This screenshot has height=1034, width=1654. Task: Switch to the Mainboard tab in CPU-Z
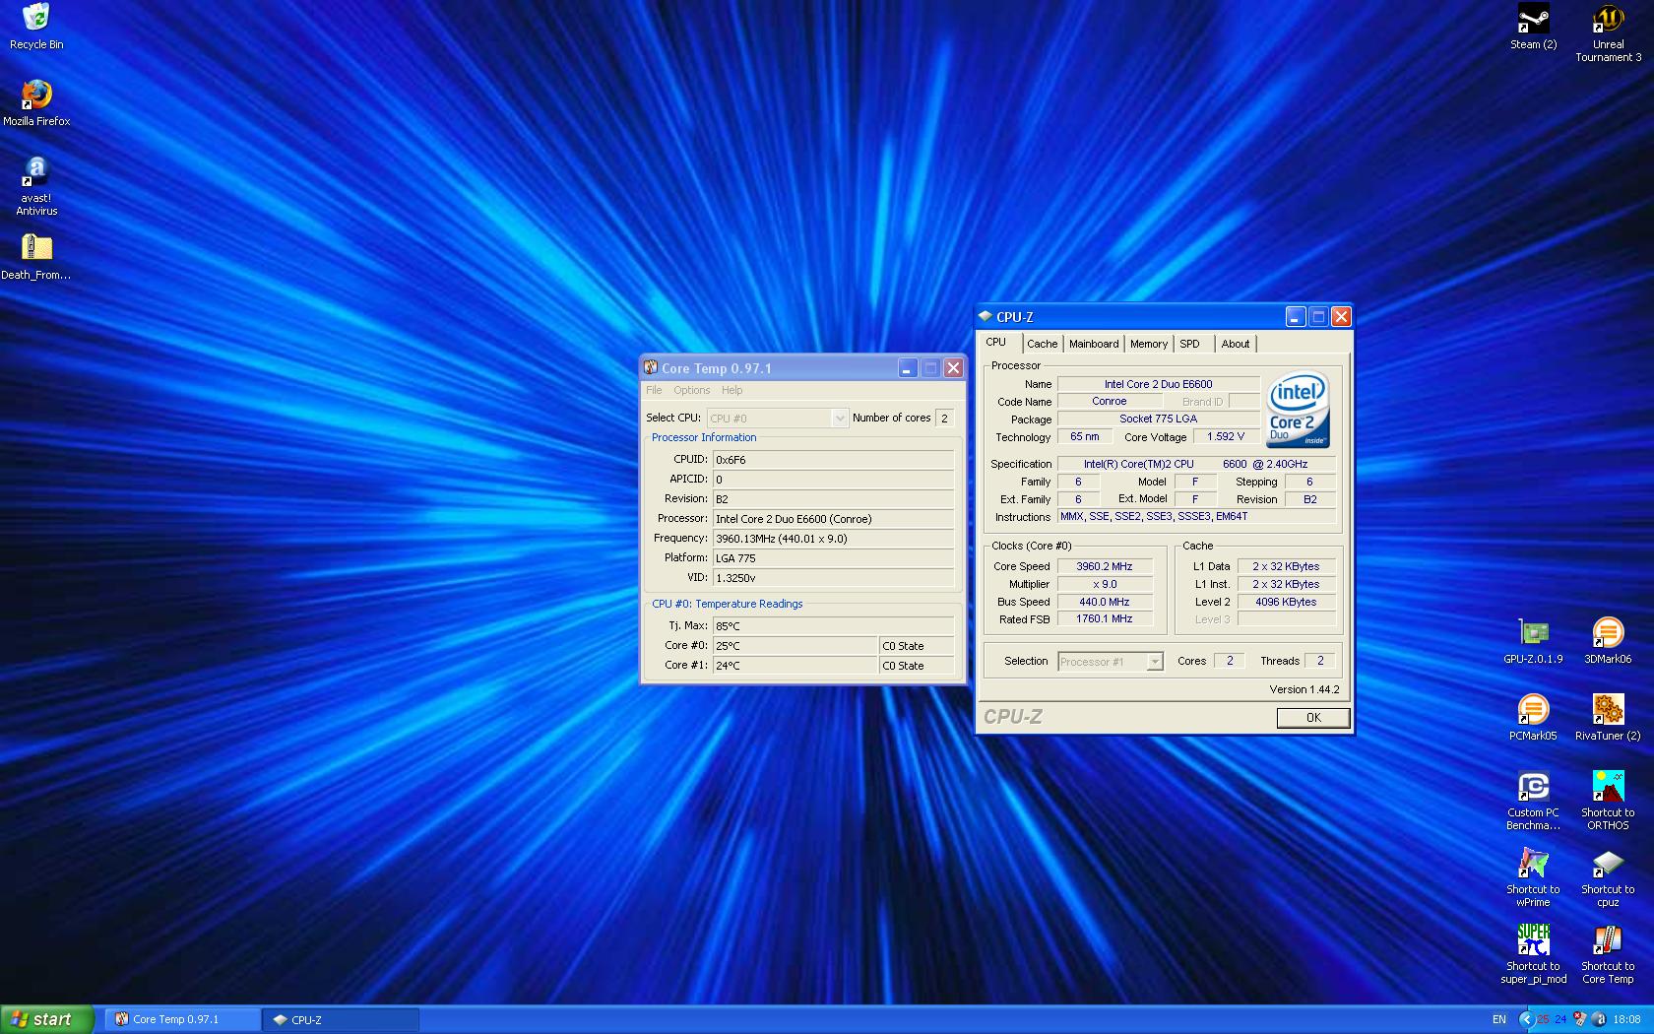[1094, 344]
